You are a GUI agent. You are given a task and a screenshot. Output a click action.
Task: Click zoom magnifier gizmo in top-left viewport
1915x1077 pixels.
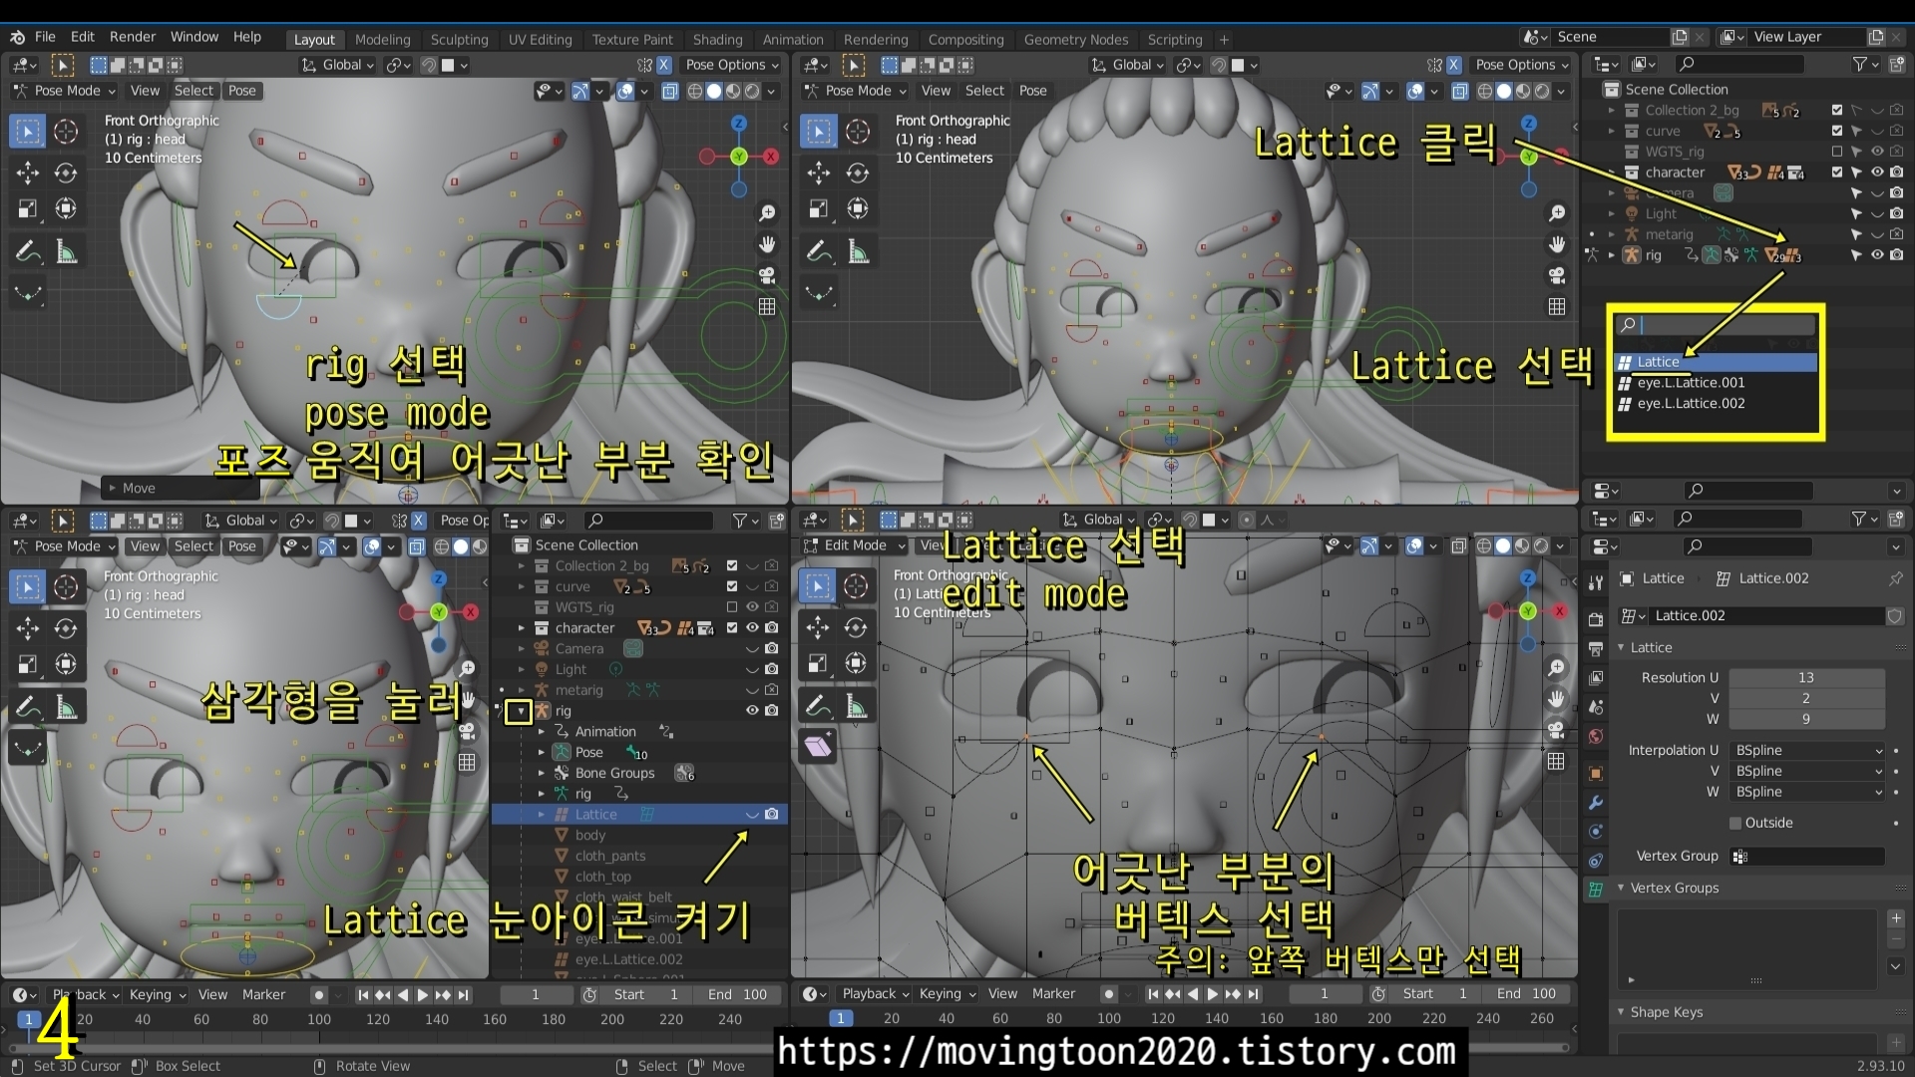[x=767, y=213]
